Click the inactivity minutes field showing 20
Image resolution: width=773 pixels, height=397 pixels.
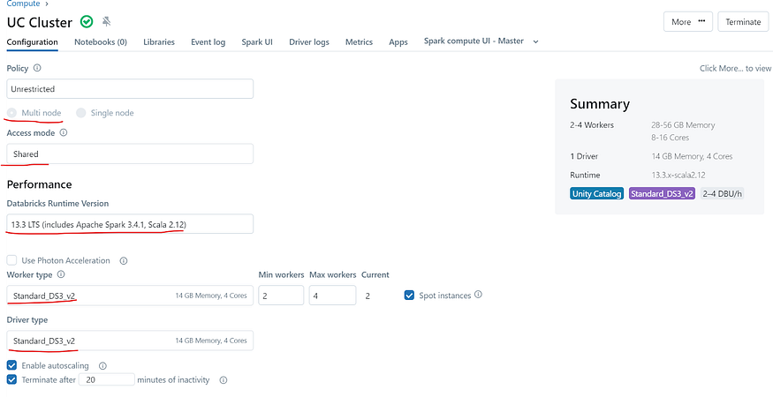point(107,379)
